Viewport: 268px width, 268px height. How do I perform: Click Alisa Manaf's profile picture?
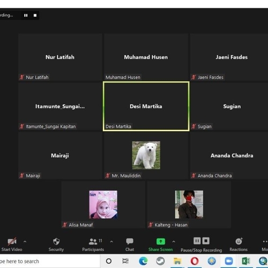[x=103, y=205]
